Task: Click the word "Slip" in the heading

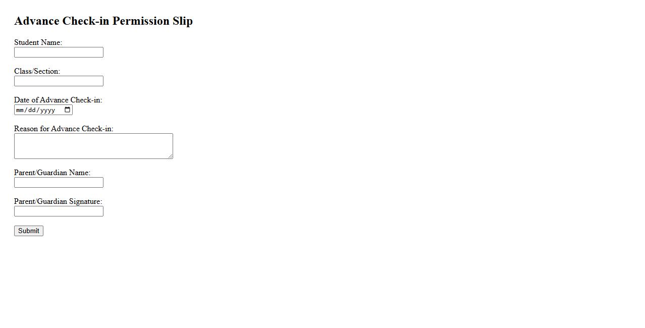Action: coord(183,21)
